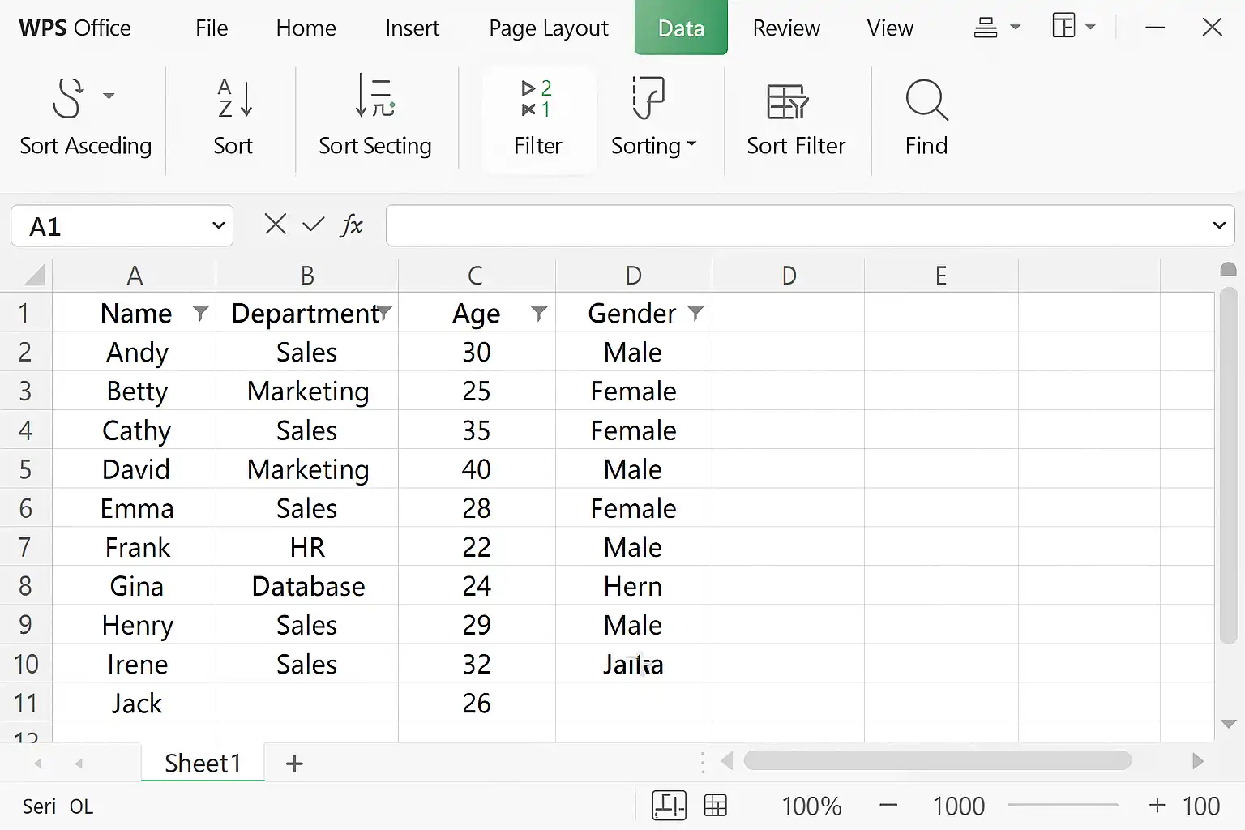Switch to the Review tab
Screen dimensions: 1245x830
tap(786, 28)
